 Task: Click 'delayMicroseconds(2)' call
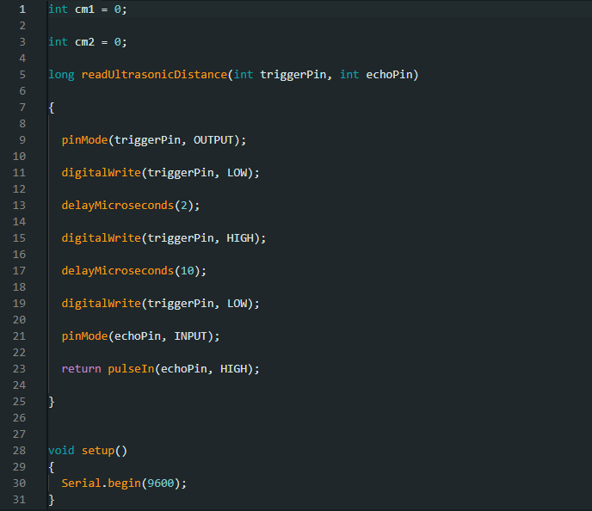130,206
